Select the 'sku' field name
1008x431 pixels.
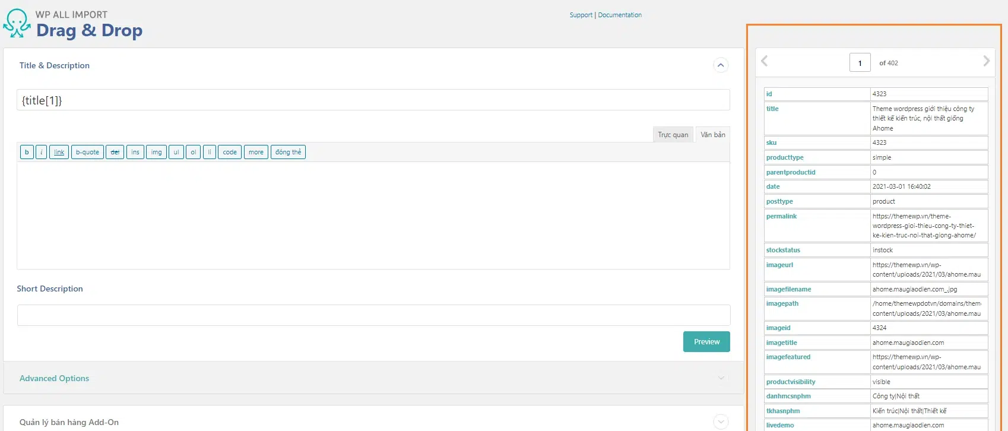point(771,142)
